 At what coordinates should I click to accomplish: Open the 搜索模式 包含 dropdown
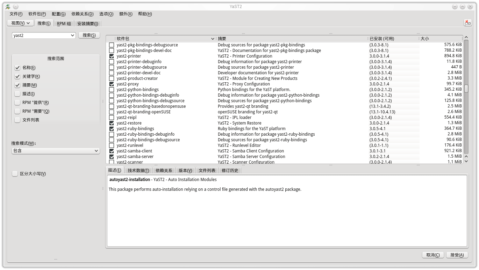[56, 151]
